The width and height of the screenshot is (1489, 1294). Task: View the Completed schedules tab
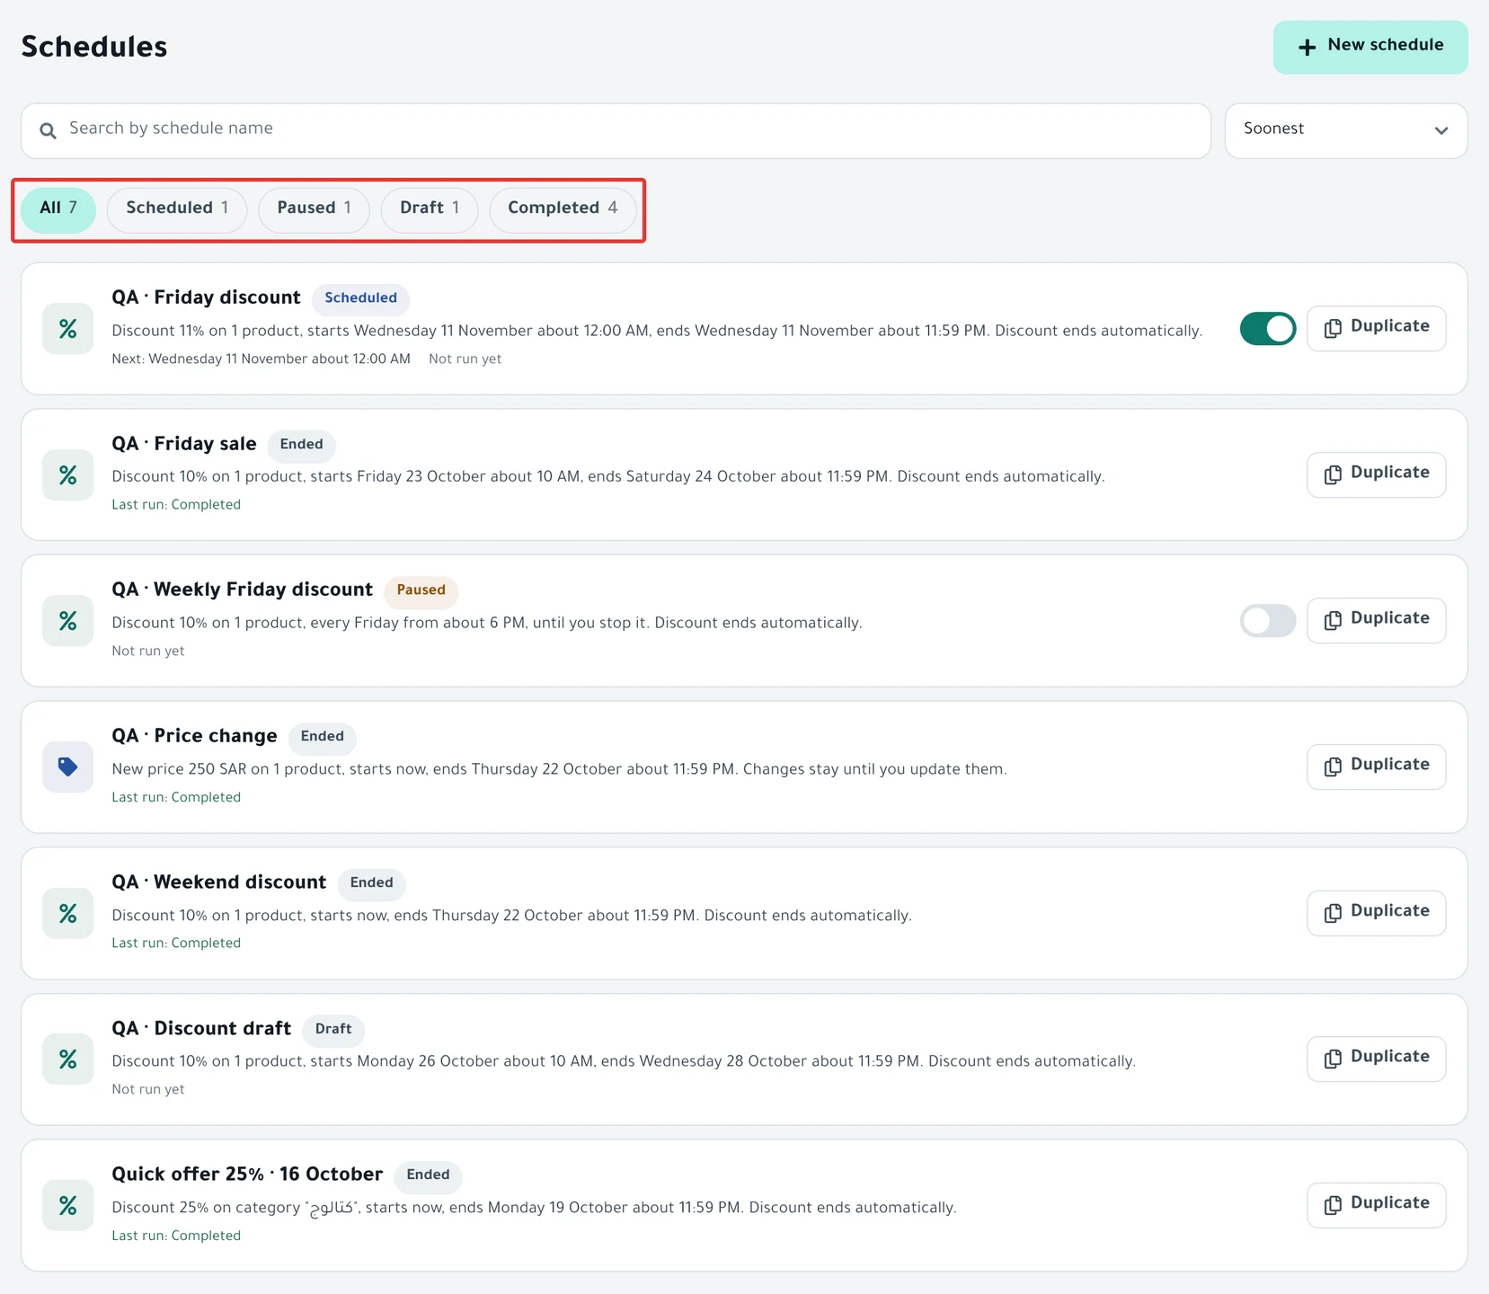point(563,210)
